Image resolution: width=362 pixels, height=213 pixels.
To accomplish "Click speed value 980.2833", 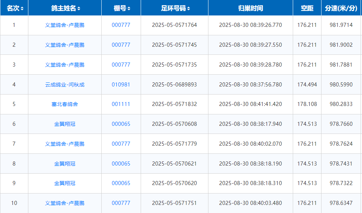I will [x=341, y=104].
